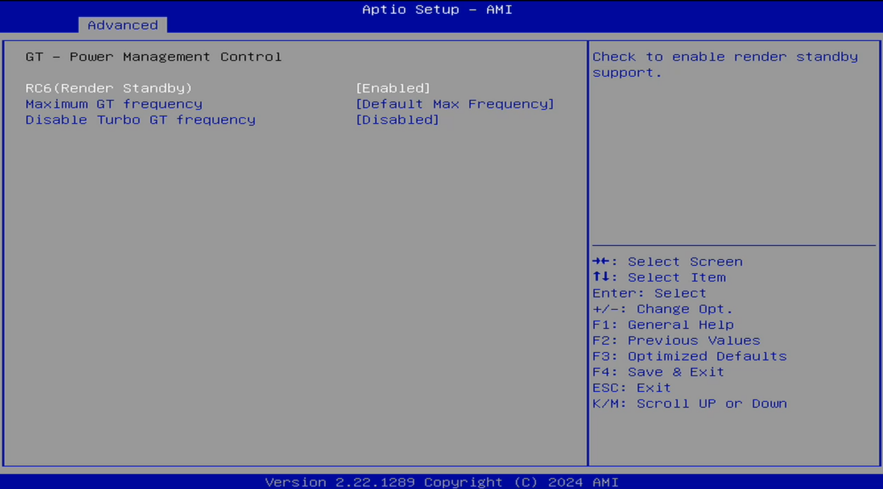The height and width of the screenshot is (489, 883).
Task: Click the up-down arrows Select Item icon
Action: click(x=601, y=277)
